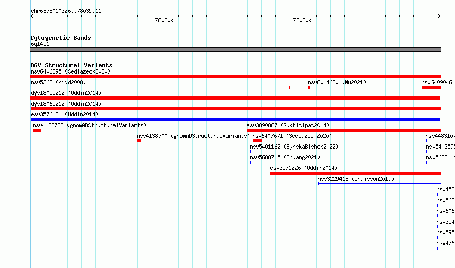
Task: Click the Cytogenetic Bands track title
Action: pyautogui.click(x=61, y=38)
